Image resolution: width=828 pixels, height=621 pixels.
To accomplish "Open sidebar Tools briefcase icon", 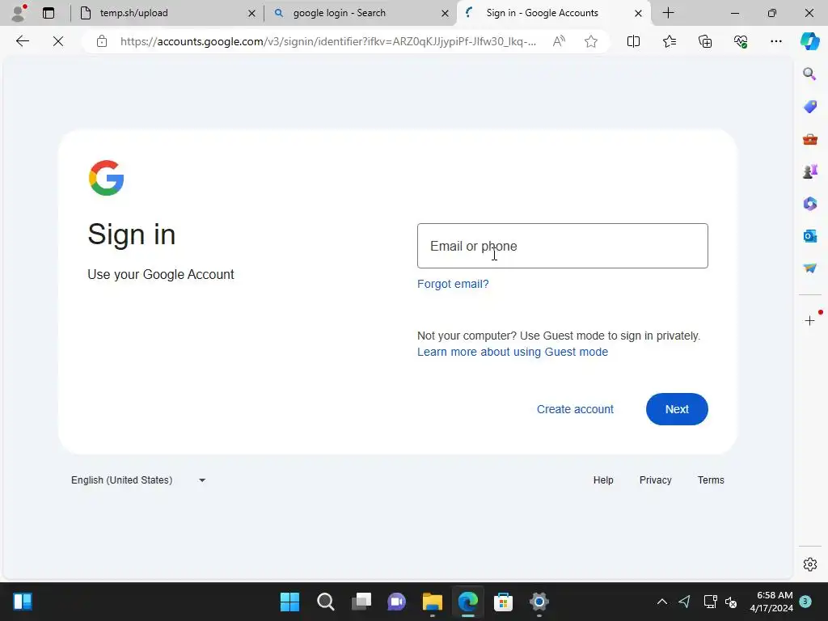I will pyautogui.click(x=809, y=139).
